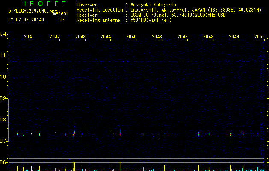The height and width of the screenshot is (171, 269).
Task: Click the 2044 time axis marker
Action: tap(106, 37)
